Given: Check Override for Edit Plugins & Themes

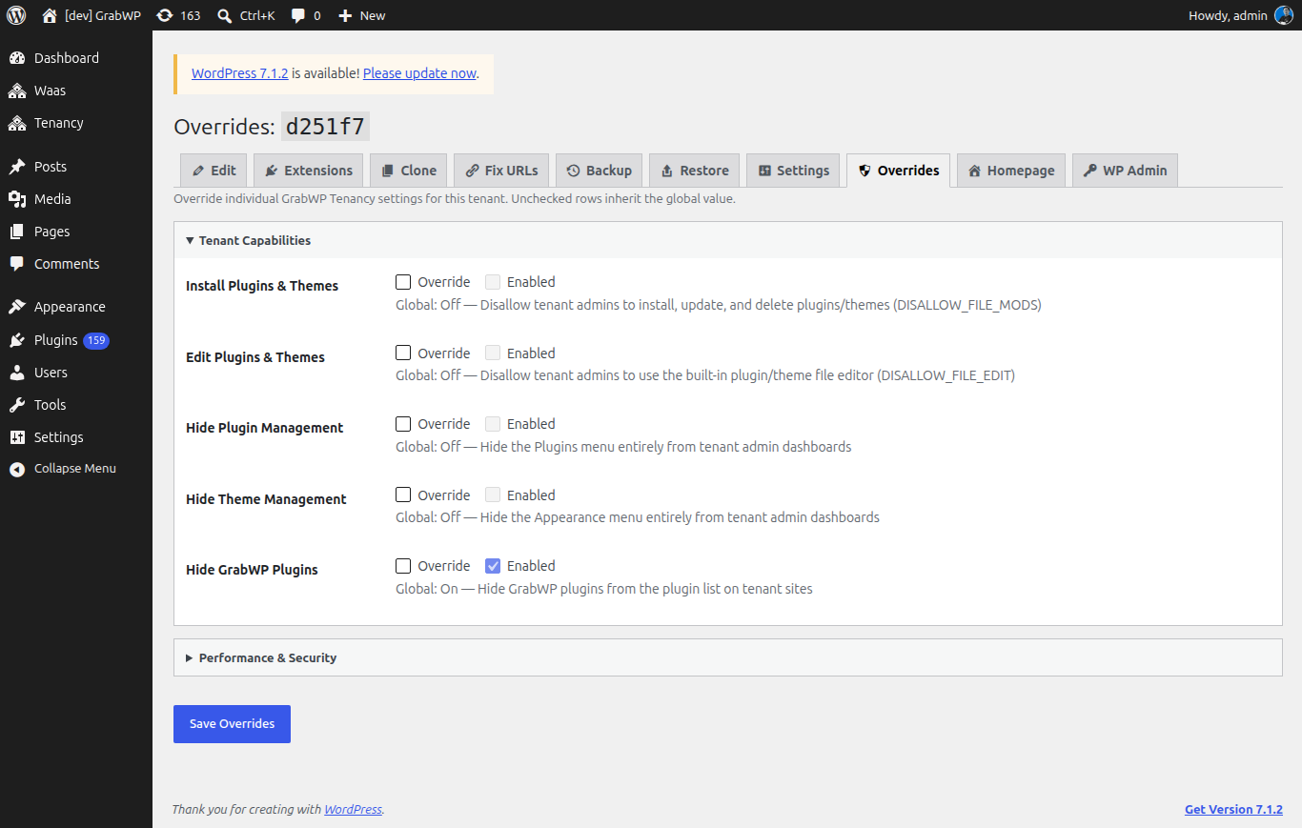Looking at the screenshot, I should point(403,353).
